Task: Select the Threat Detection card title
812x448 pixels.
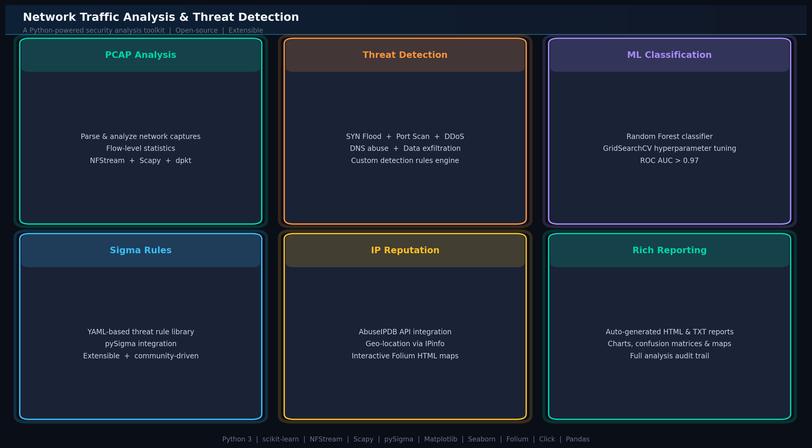Action: [x=405, y=55]
